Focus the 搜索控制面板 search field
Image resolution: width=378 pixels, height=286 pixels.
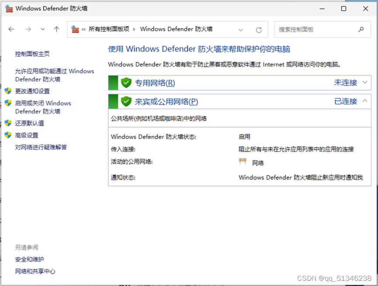[x=323, y=29]
